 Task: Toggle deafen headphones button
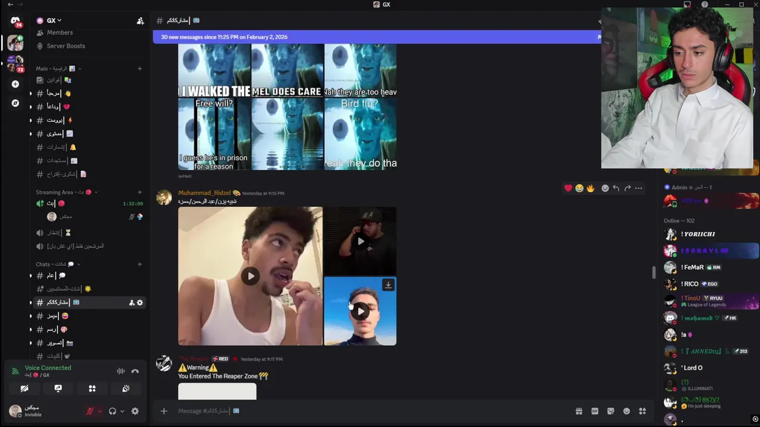(x=112, y=411)
